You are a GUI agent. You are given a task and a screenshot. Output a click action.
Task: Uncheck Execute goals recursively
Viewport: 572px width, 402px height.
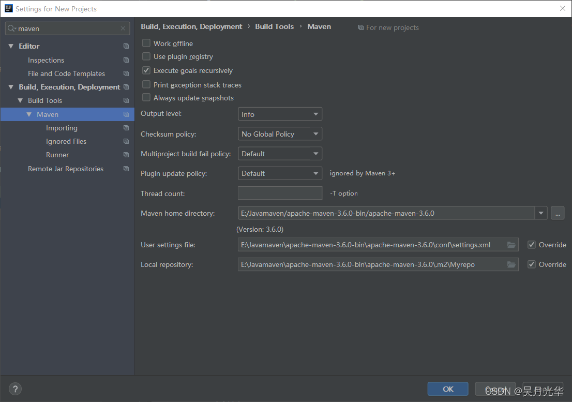point(146,70)
